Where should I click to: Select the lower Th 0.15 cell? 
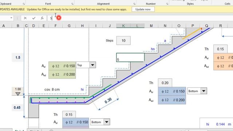[x=69, y=115]
